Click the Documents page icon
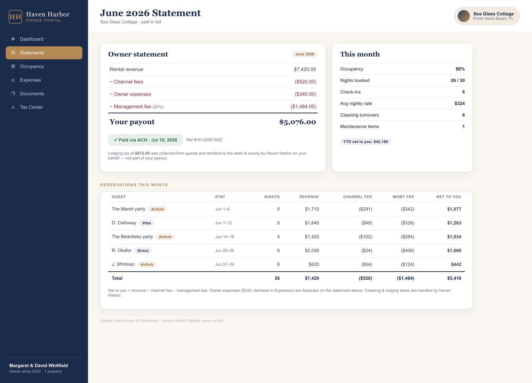 [x=13, y=93]
